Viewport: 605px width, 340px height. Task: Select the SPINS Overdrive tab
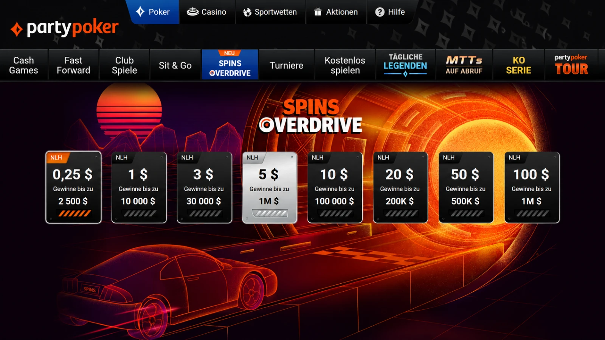[230, 65]
